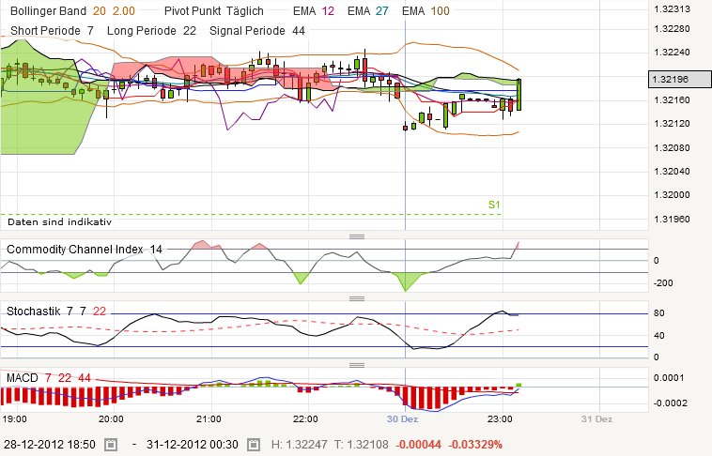Click the 31 Dez marker on time axis
This screenshot has width=712, height=456.
pos(596,418)
